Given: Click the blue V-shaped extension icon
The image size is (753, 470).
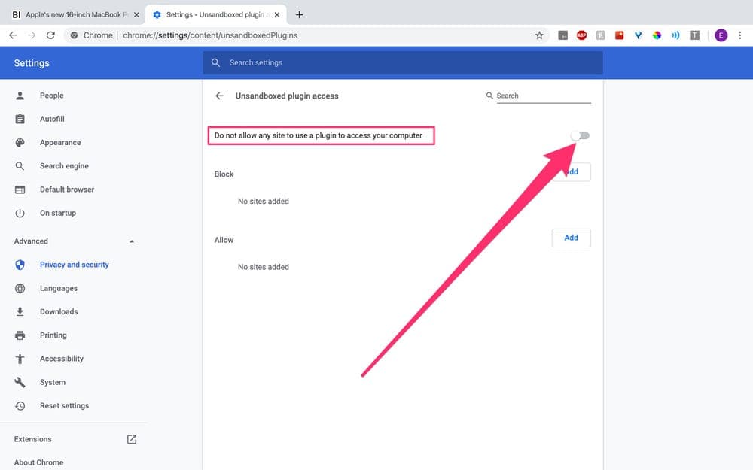Looking at the screenshot, I should pos(639,35).
